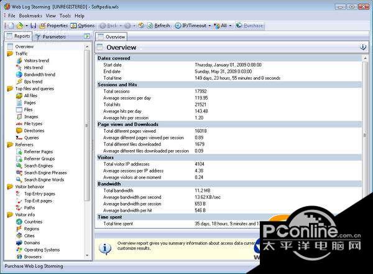Open the Files report
This screenshot has height=274, width=373.
point(28,110)
